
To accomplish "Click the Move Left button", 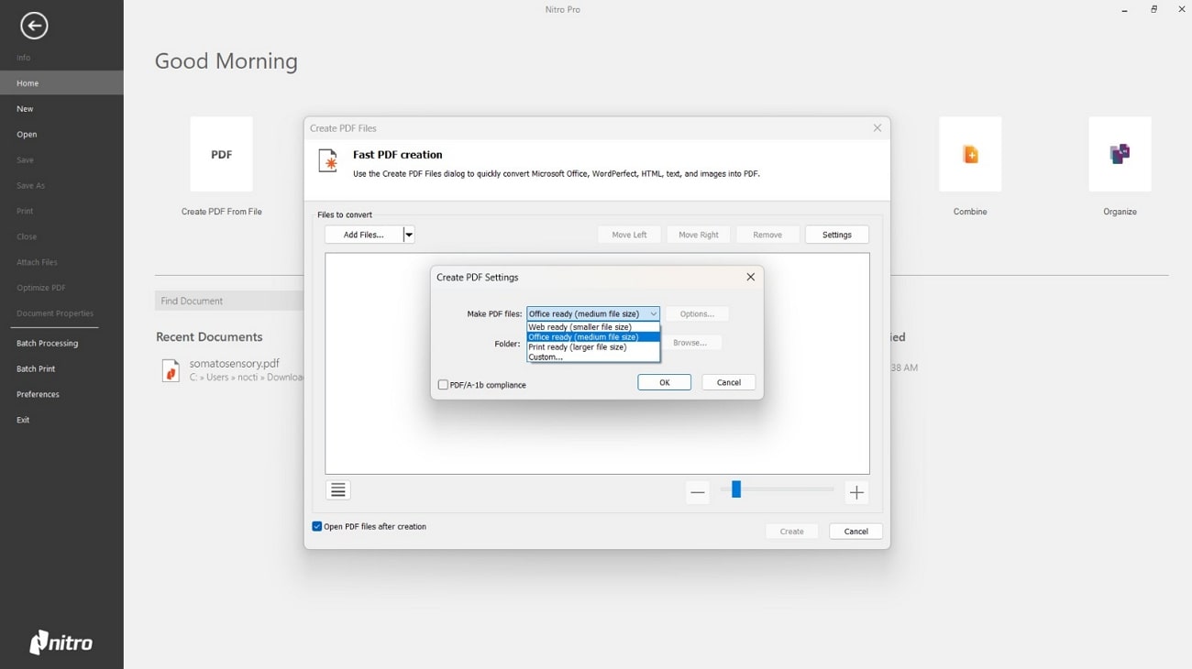I will (x=629, y=235).
